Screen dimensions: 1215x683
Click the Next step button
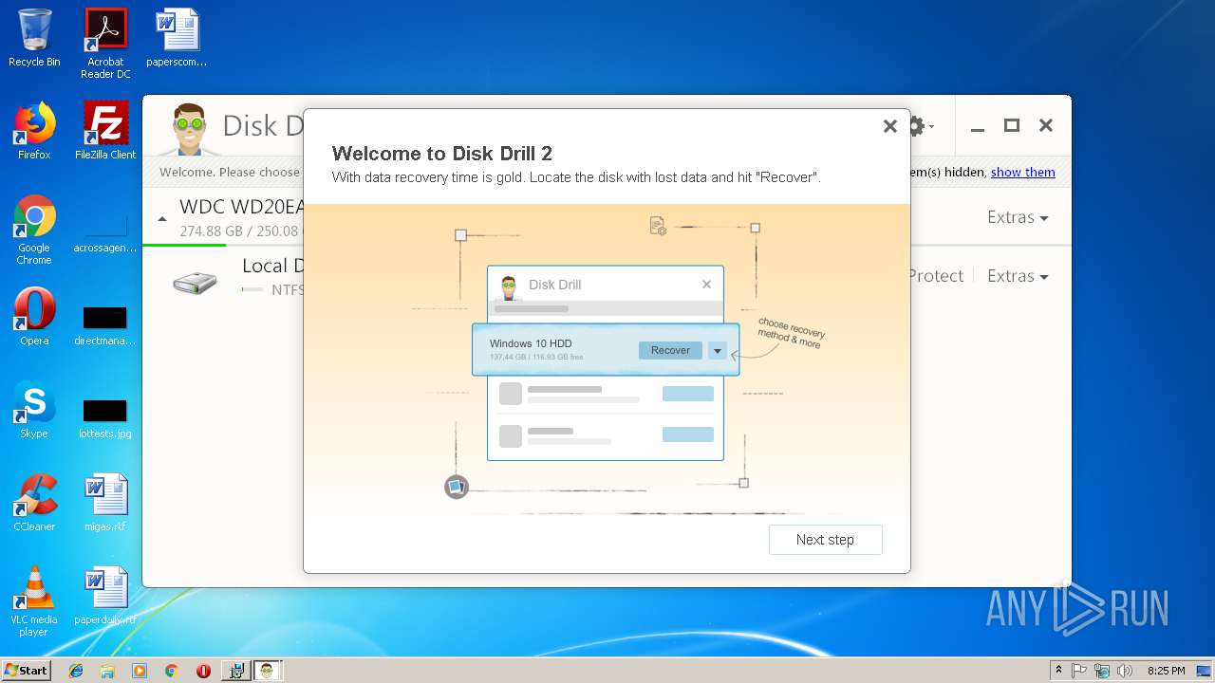825,540
